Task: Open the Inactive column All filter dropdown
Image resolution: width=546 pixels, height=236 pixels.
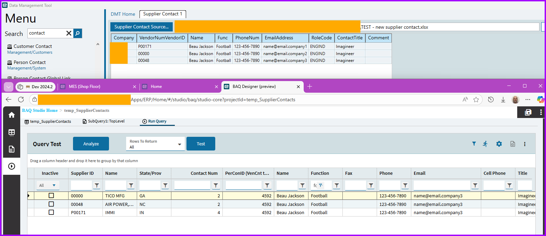Action: [x=48, y=185]
